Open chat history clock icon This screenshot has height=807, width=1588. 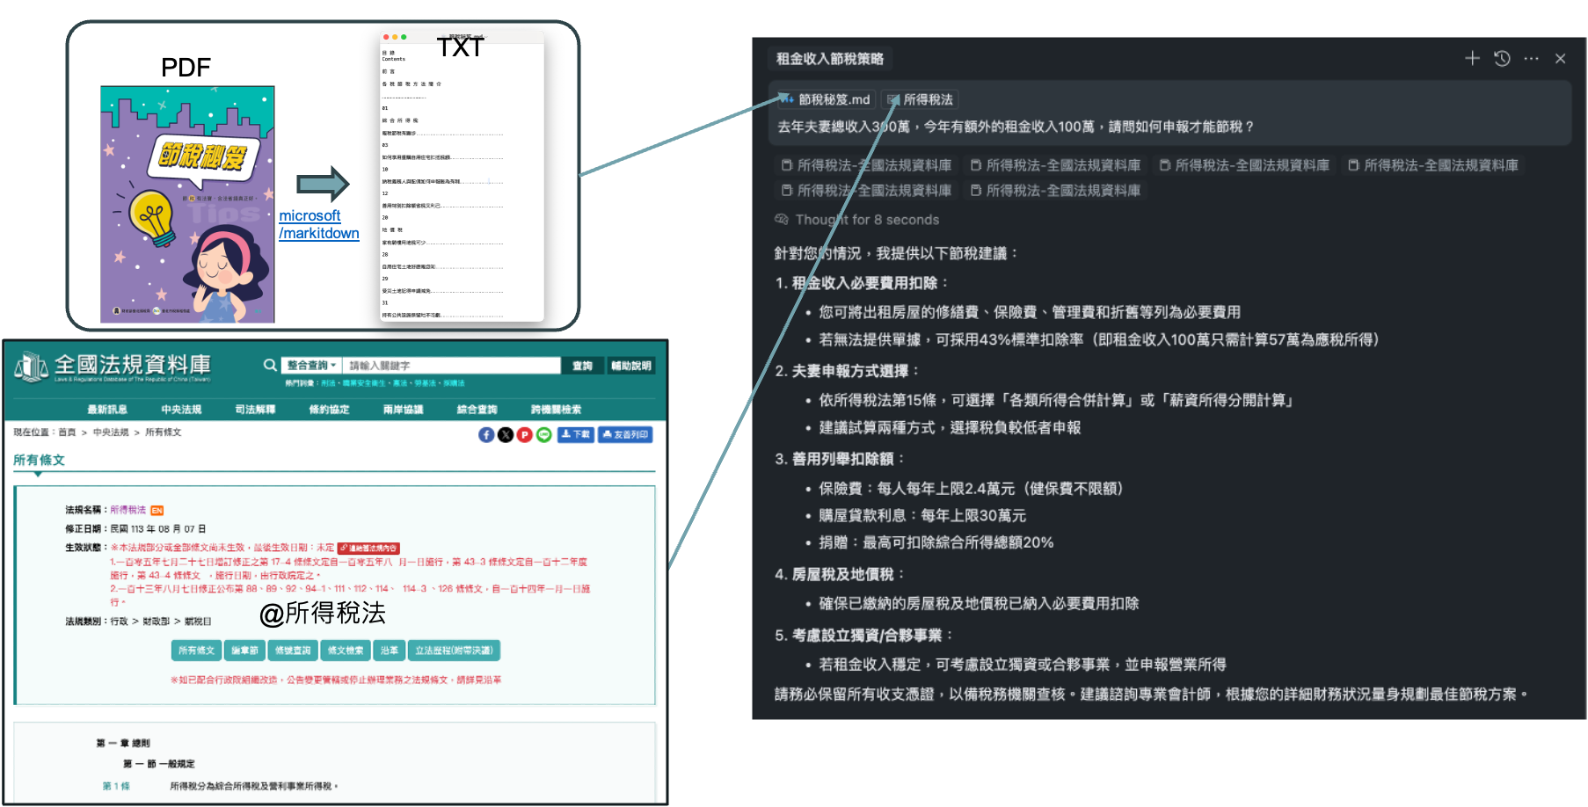(1502, 58)
